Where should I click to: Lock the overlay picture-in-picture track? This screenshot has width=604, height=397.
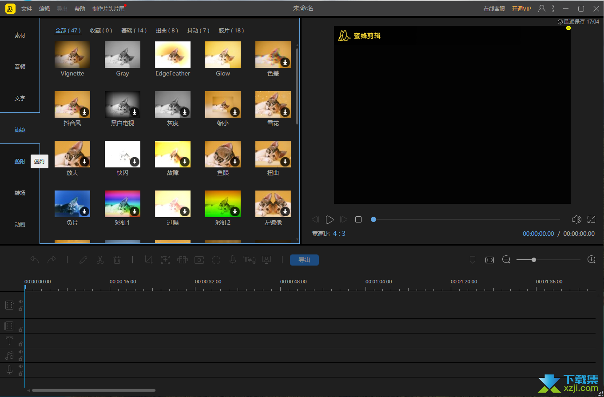click(x=20, y=330)
